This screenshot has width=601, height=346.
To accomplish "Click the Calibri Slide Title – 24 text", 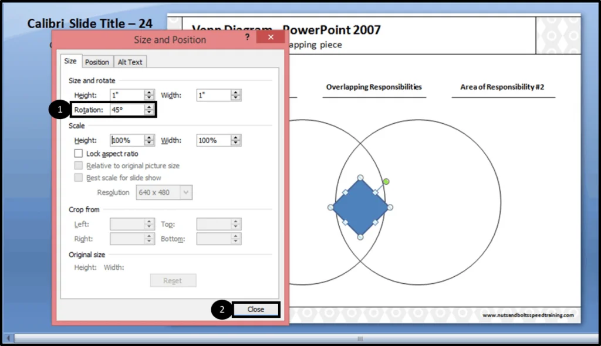I will click(90, 24).
